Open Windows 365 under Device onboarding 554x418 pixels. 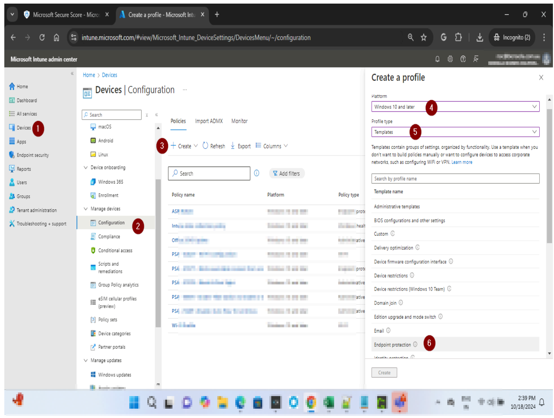pyautogui.click(x=107, y=182)
